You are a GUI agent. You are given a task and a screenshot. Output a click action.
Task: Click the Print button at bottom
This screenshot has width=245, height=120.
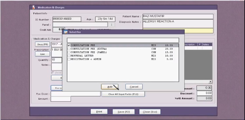click(x=99, y=112)
